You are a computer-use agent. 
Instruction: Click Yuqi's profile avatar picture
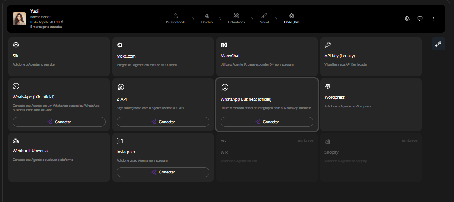click(x=19, y=19)
